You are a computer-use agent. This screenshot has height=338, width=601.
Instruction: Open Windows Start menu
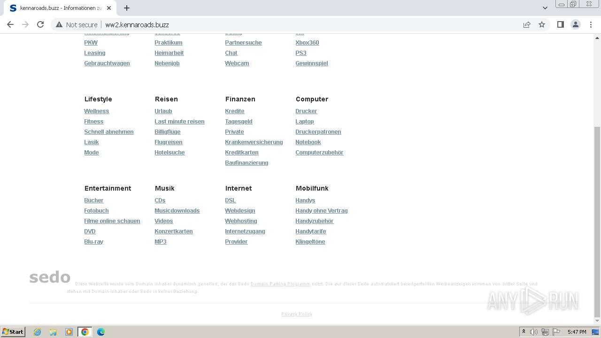[x=13, y=332]
